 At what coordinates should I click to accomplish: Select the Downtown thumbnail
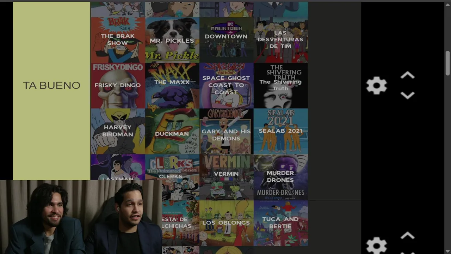tap(226, 40)
